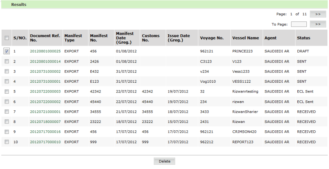Open document reference 20120801000014
This screenshot has width=329, height=169.
click(x=45, y=61)
